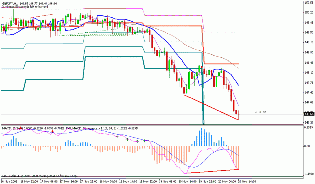Click the first green up arrow near 18 Nov 06:00 in MACD

coord(117,137)
